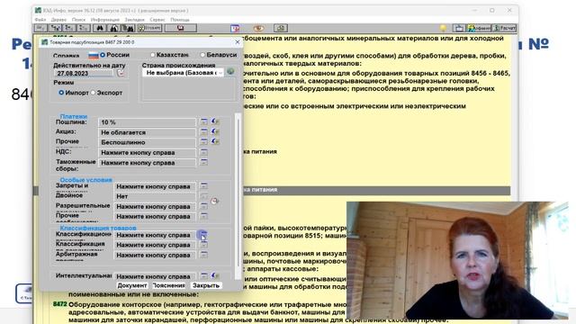Image resolution: width=576 pixels, height=324 pixels.
Task: Click details icon for Разрешительные row
Action: coord(204,206)
